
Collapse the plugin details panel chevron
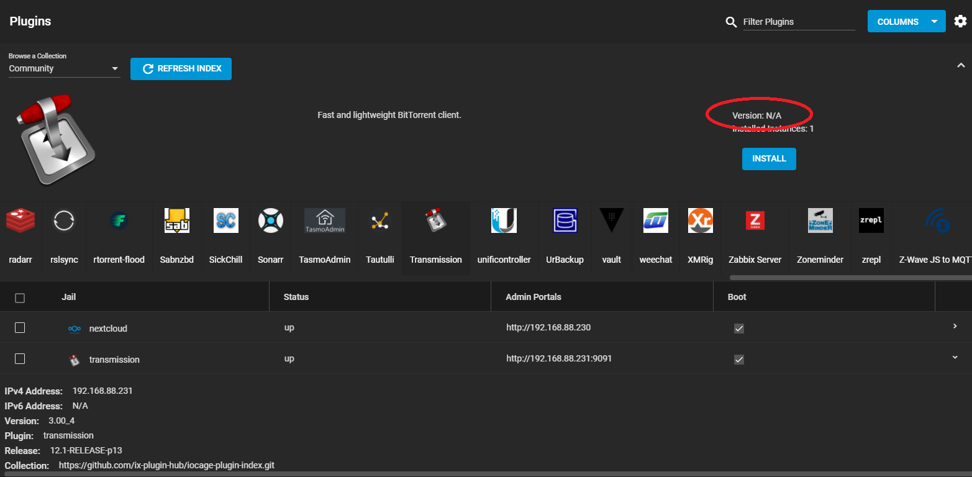(961, 65)
